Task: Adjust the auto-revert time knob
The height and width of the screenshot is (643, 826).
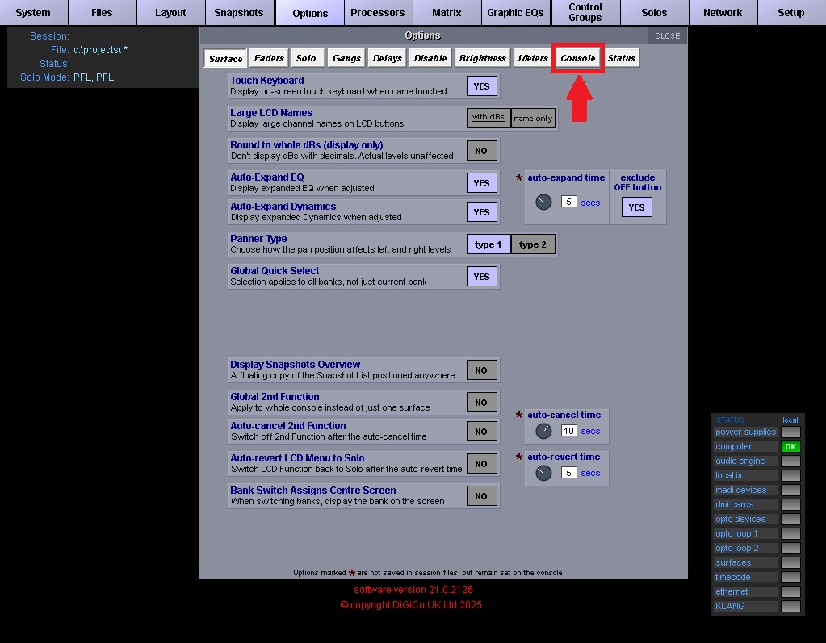Action: [x=543, y=473]
